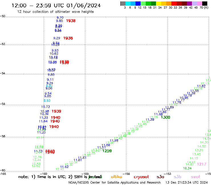The width and height of the screenshot is (211, 185).
Task: Click the 10.73 wave height reading
Action: pos(46,107)
